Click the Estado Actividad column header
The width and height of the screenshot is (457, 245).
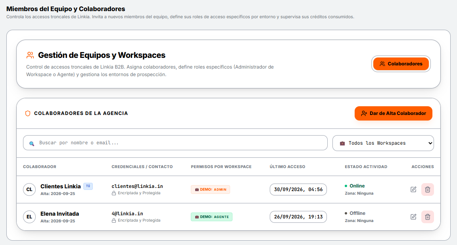pos(366,167)
